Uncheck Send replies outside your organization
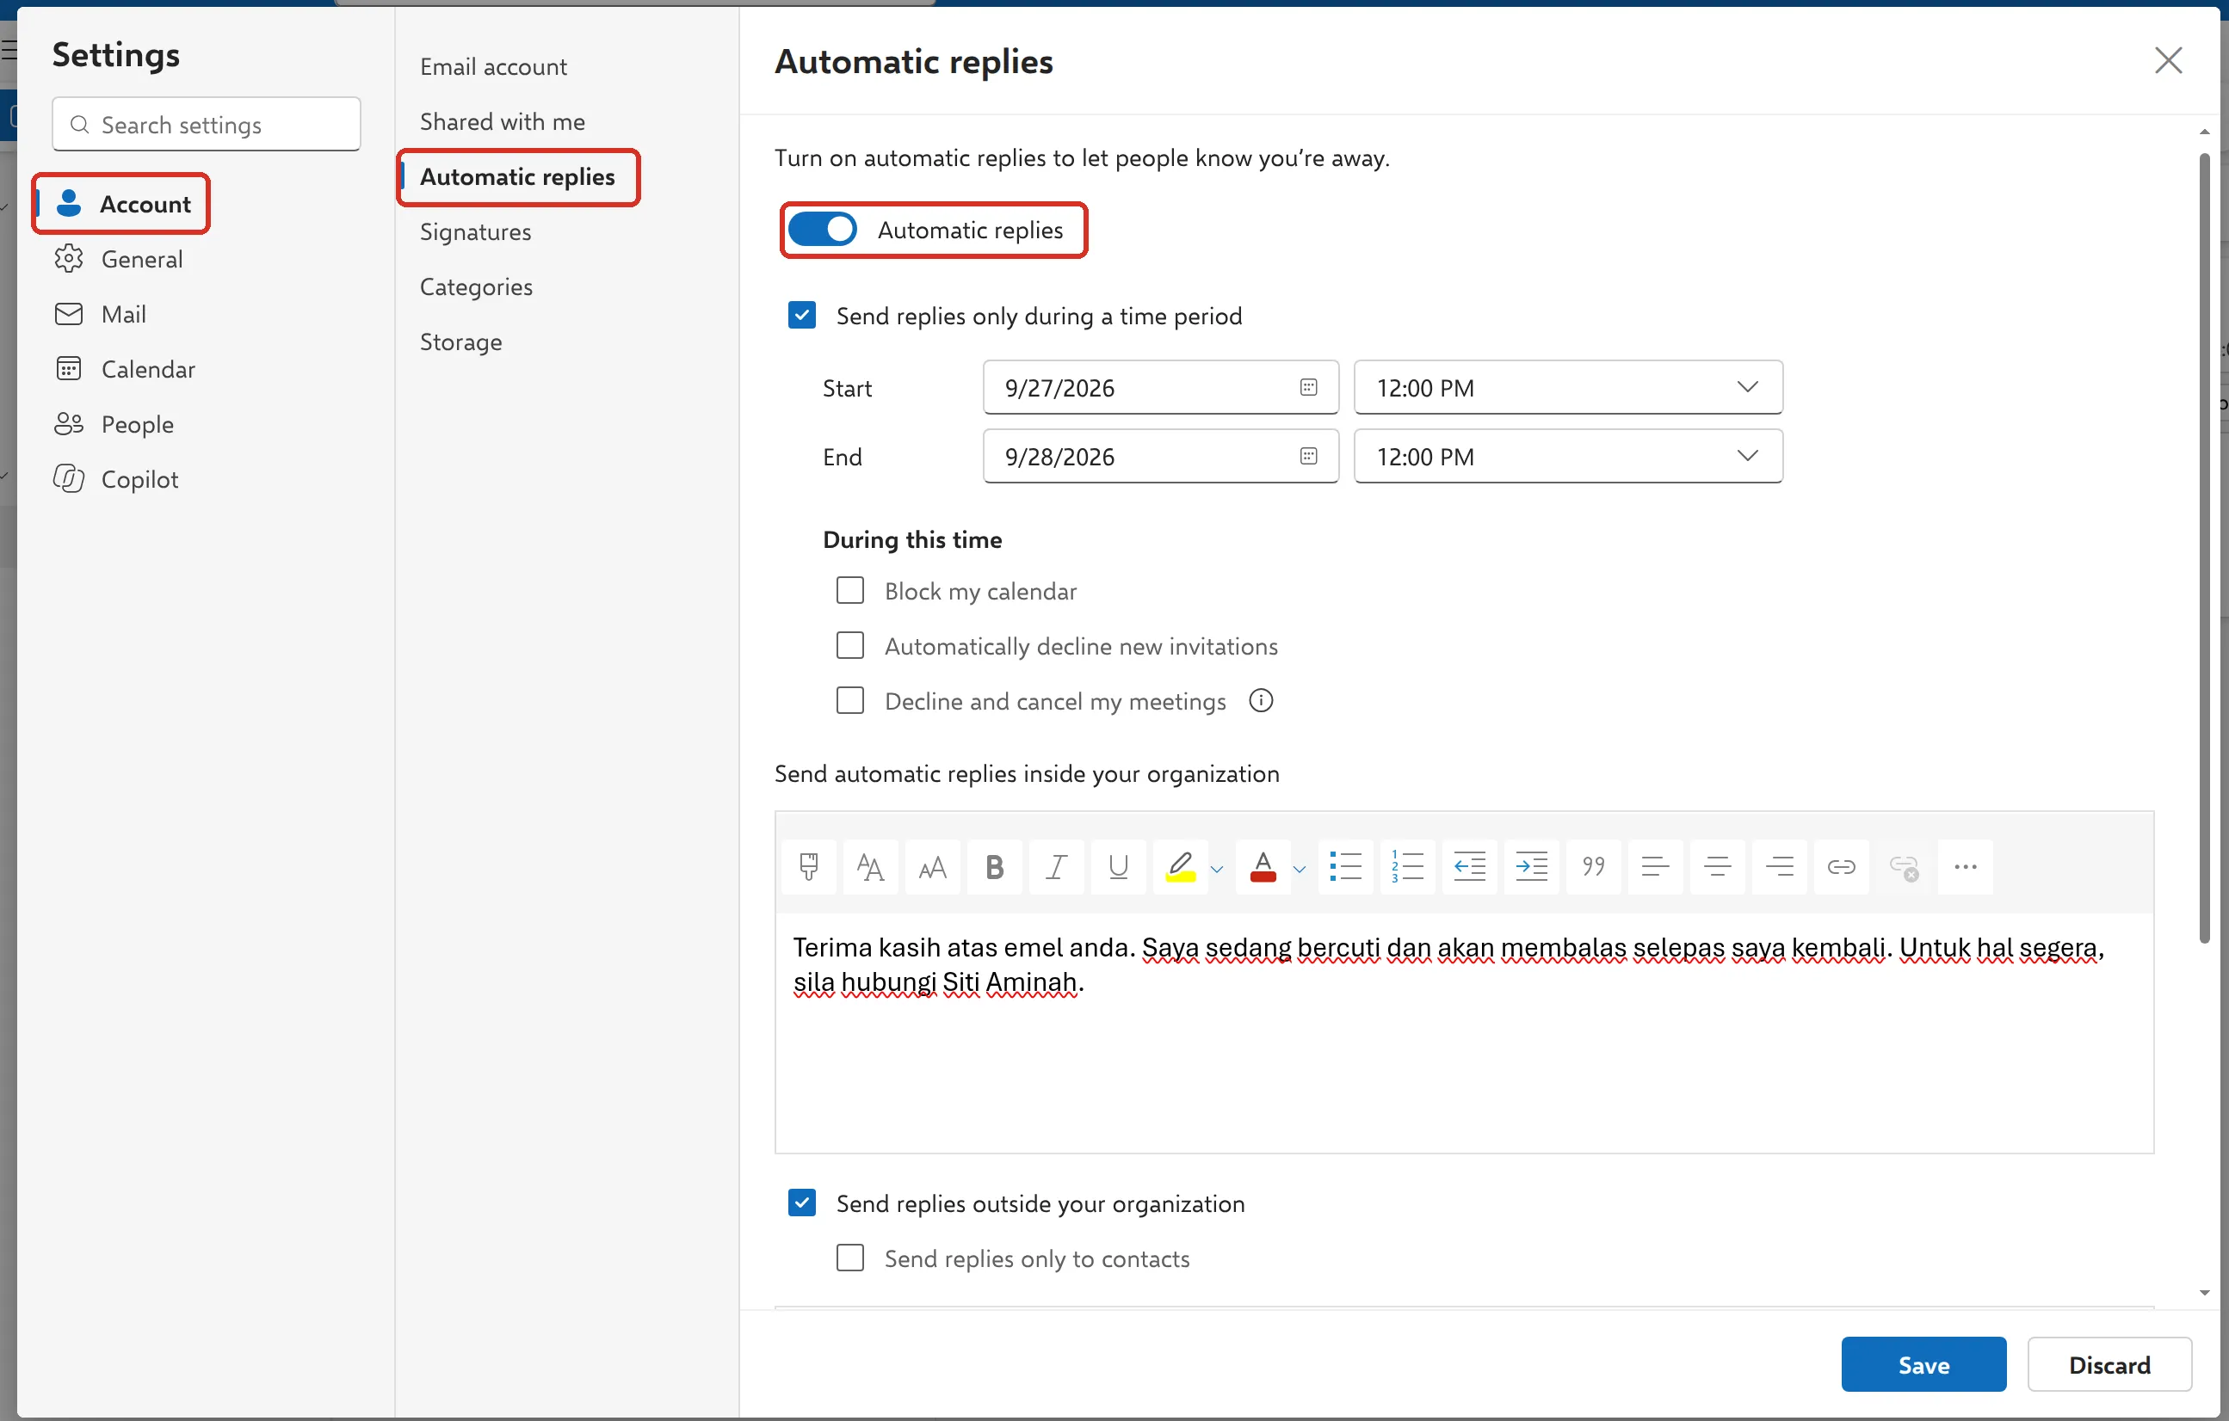2229x1421 pixels. click(x=801, y=1203)
